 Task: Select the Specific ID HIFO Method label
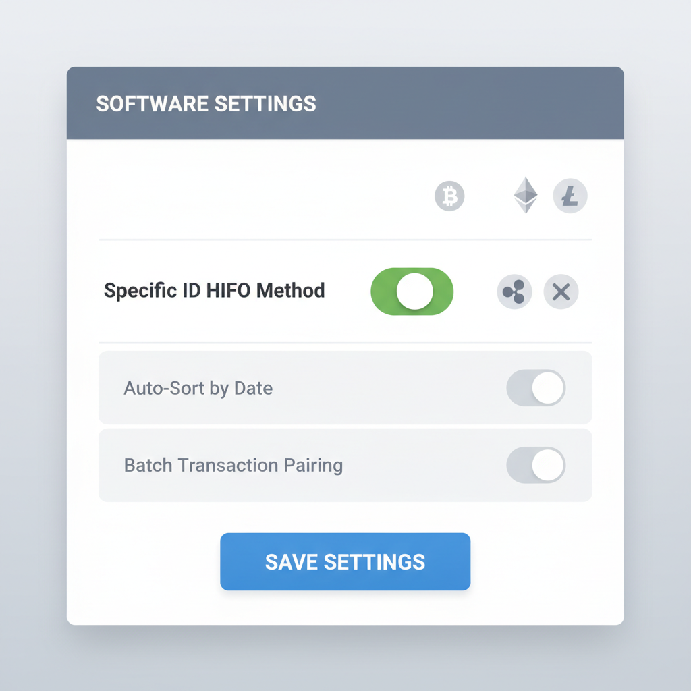tap(214, 290)
